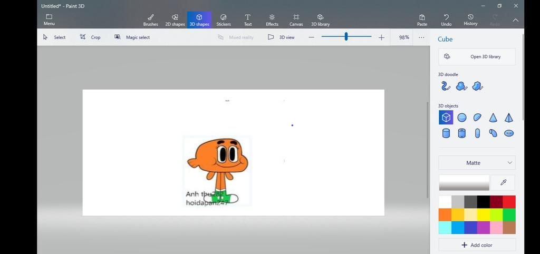Activate the Crop tool

click(90, 37)
